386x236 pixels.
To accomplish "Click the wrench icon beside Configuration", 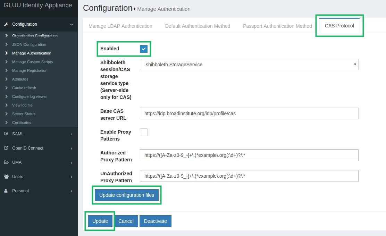I will [x=6, y=24].
